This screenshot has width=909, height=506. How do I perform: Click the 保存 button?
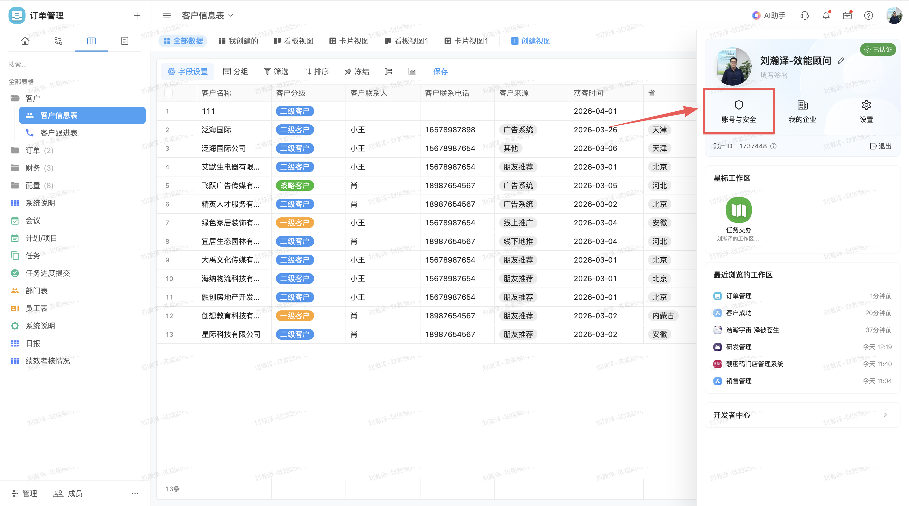[440, 72]
